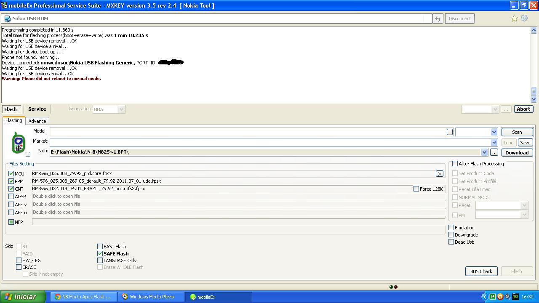Click the ADSP file field
Image resolution: width=539 pixels, height=303 pixels.
click(x=238, y=196)
